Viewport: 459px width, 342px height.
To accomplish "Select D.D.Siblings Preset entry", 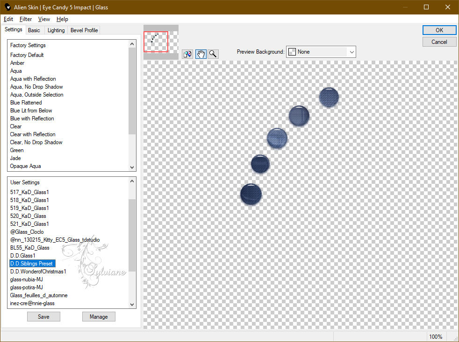I will click(x=32, y=263).
